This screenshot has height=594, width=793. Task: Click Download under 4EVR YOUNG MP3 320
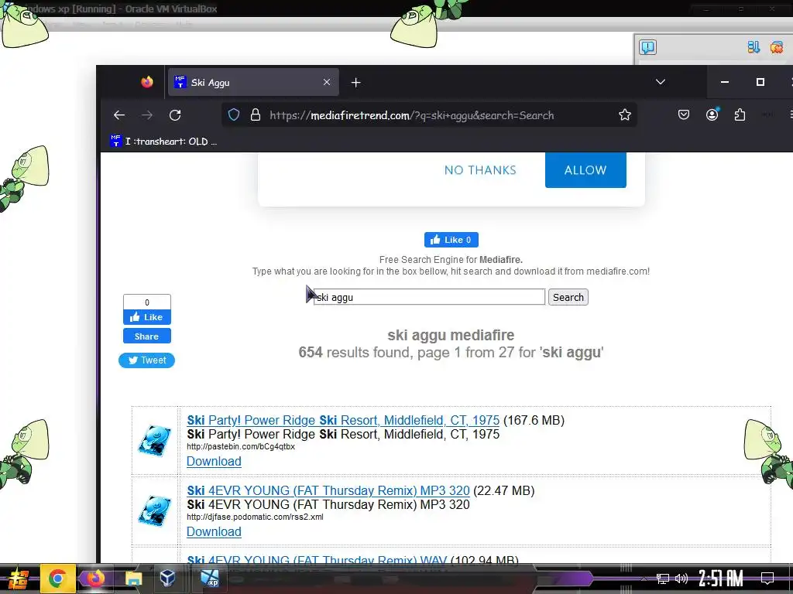coord(214,531)
